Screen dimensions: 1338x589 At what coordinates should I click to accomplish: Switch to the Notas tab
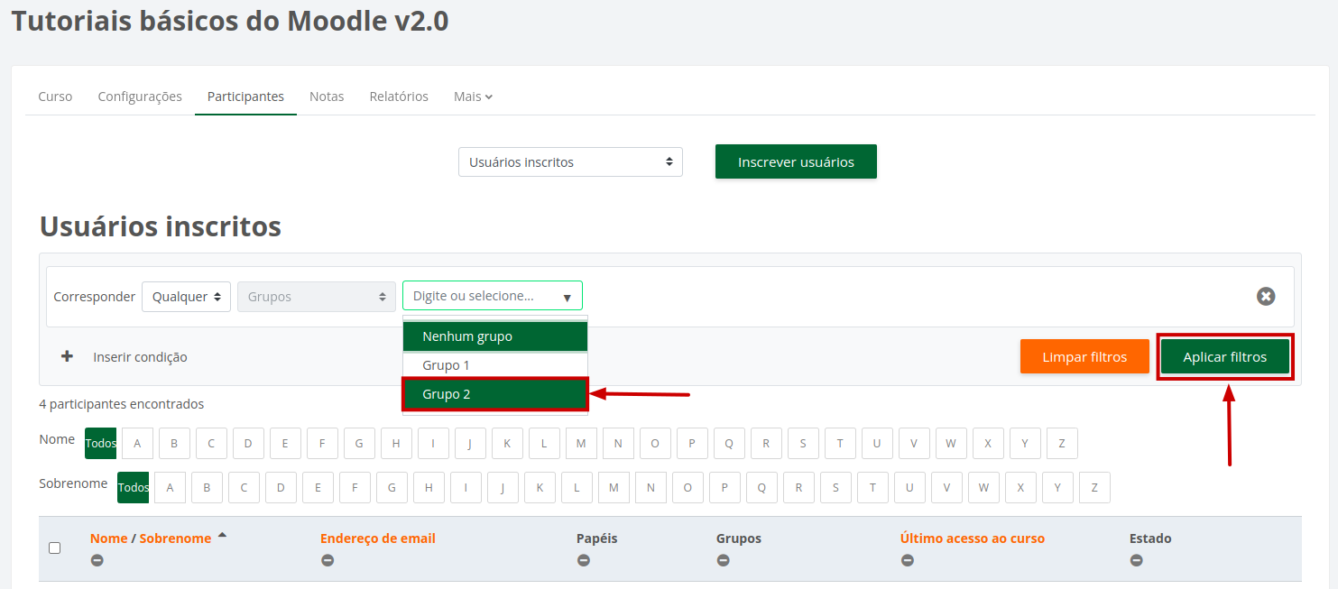tap(327, 97)
